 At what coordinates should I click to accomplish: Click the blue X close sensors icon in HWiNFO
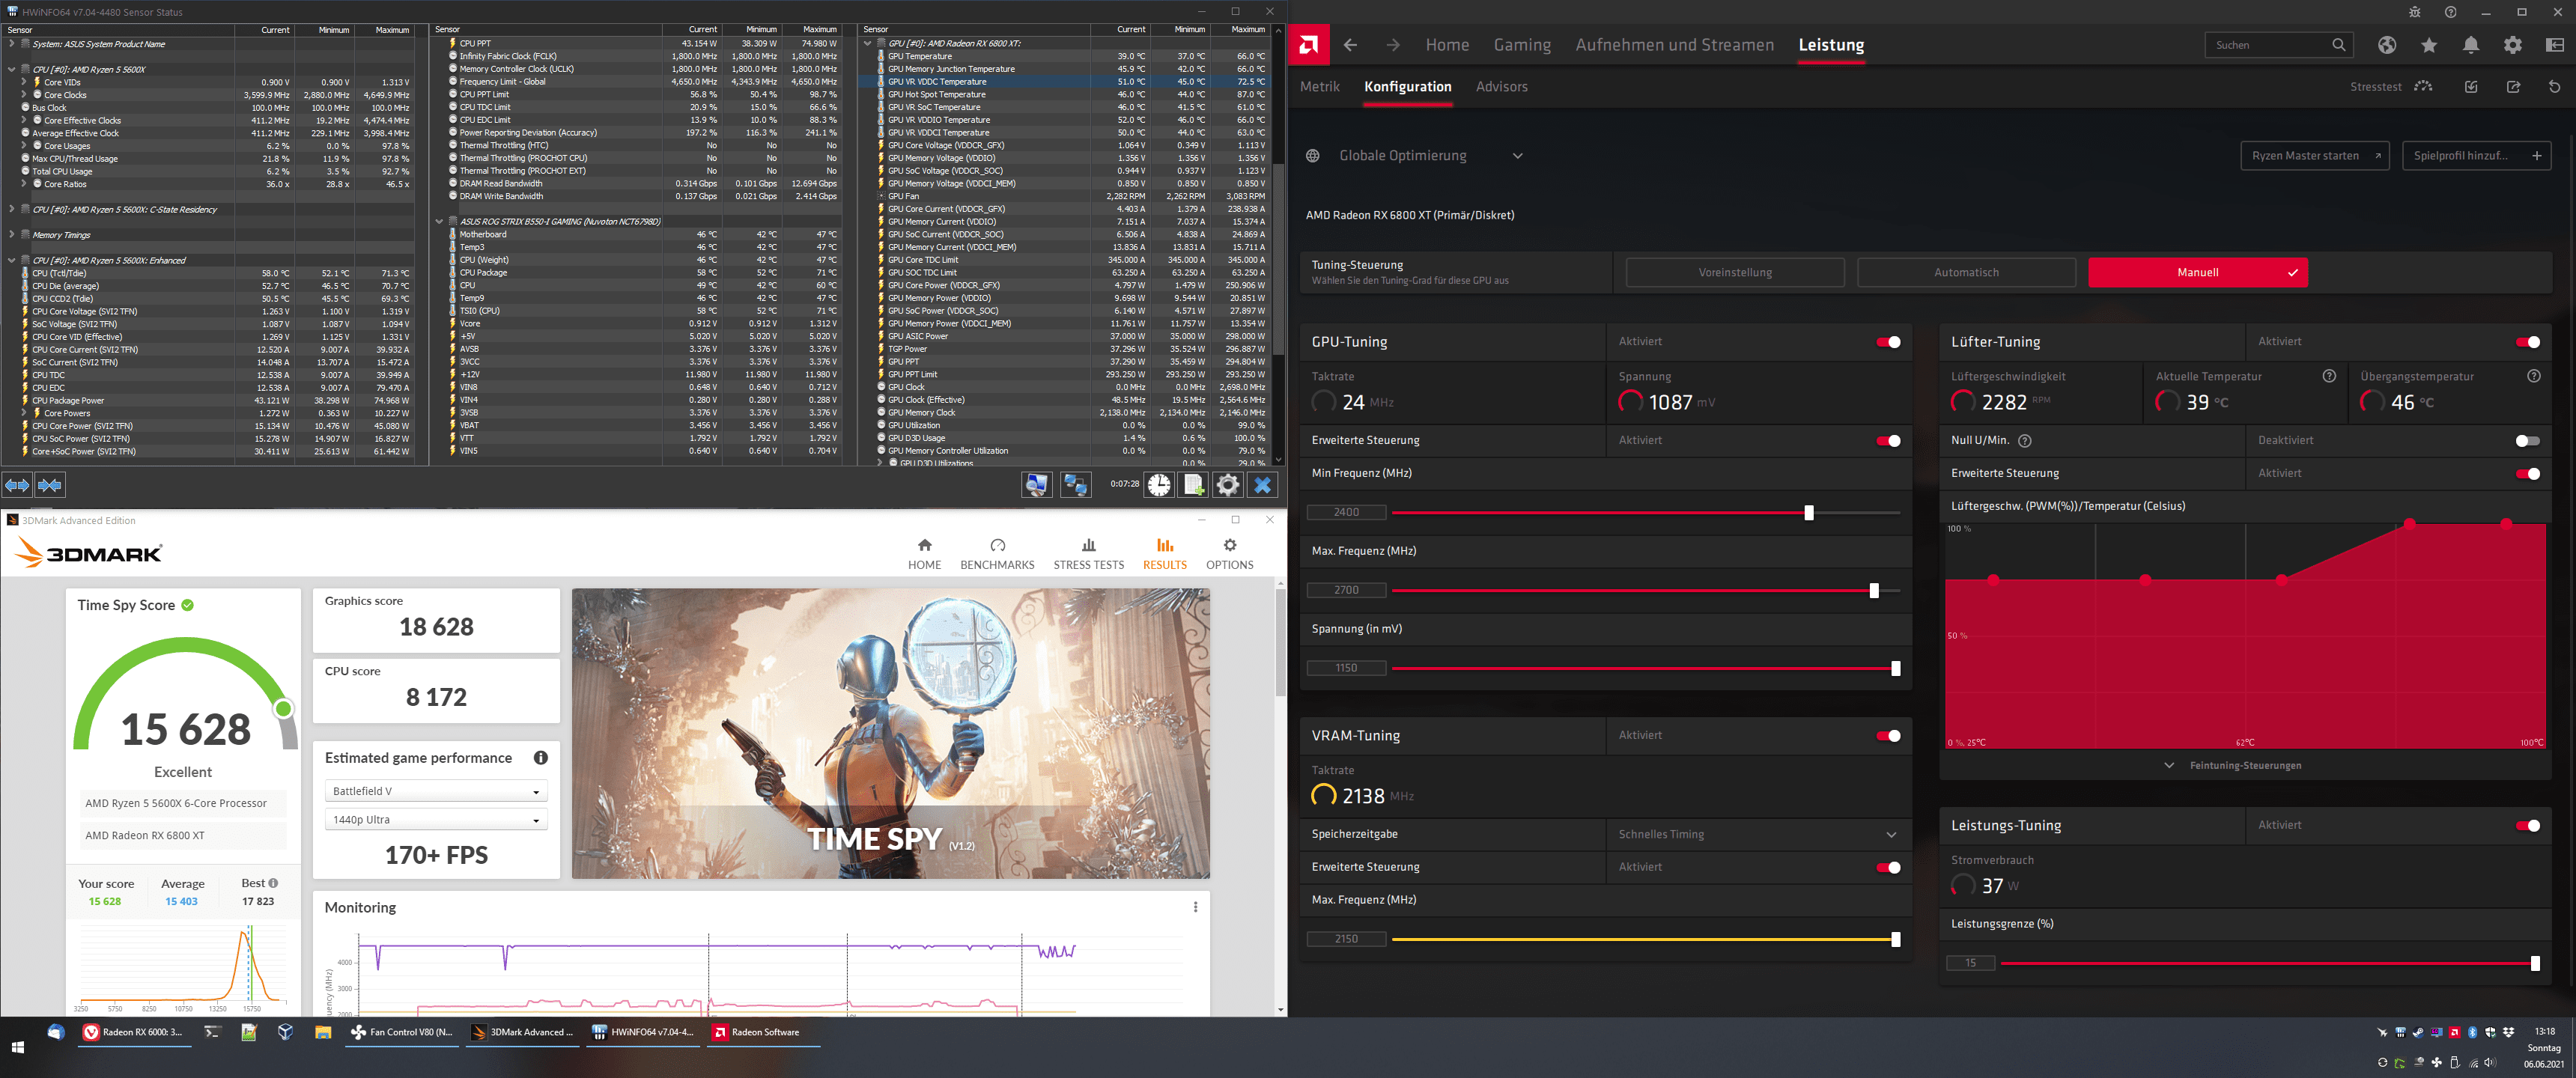1263,485
